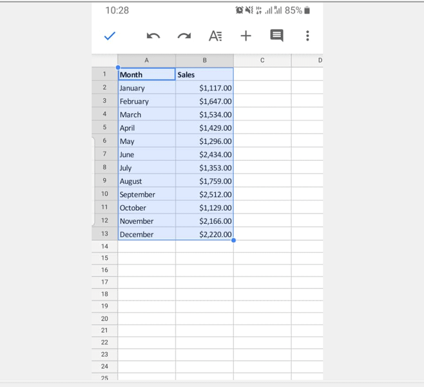
Task: Select the October cell
Action: click(x=146, y=207)
